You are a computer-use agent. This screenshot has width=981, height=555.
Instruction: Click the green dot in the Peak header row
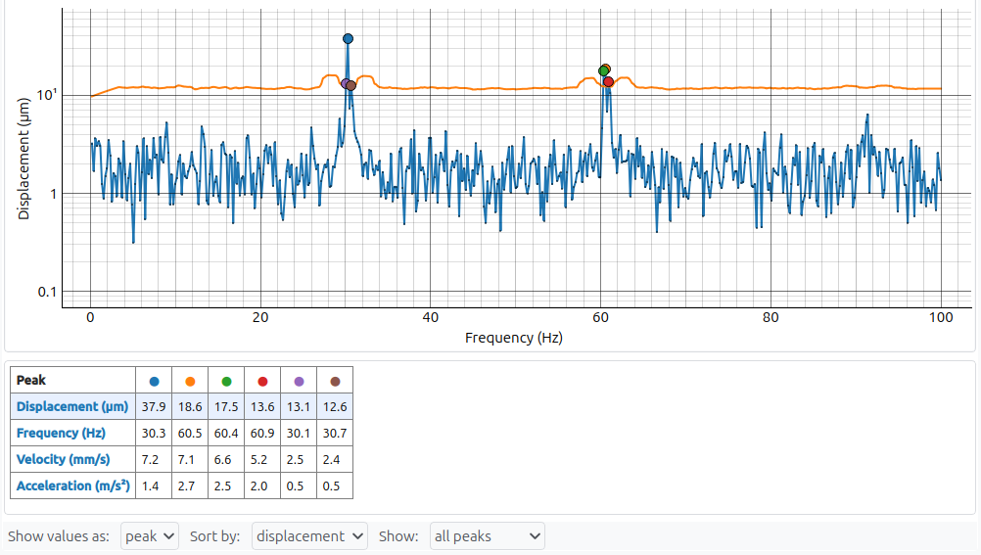pos(226,381)
